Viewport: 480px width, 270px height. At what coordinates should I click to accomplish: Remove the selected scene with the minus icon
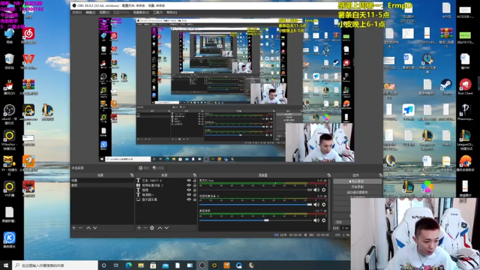coord(80,228)
